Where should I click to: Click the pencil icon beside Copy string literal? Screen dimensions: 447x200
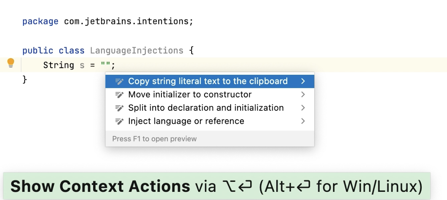[x=119, y=81]
